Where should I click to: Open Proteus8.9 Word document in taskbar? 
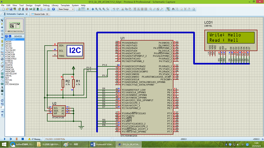pyautogui.click(x=102, y=145)
